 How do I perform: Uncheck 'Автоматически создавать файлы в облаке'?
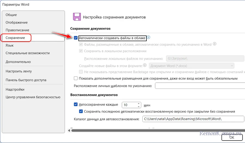76,38
